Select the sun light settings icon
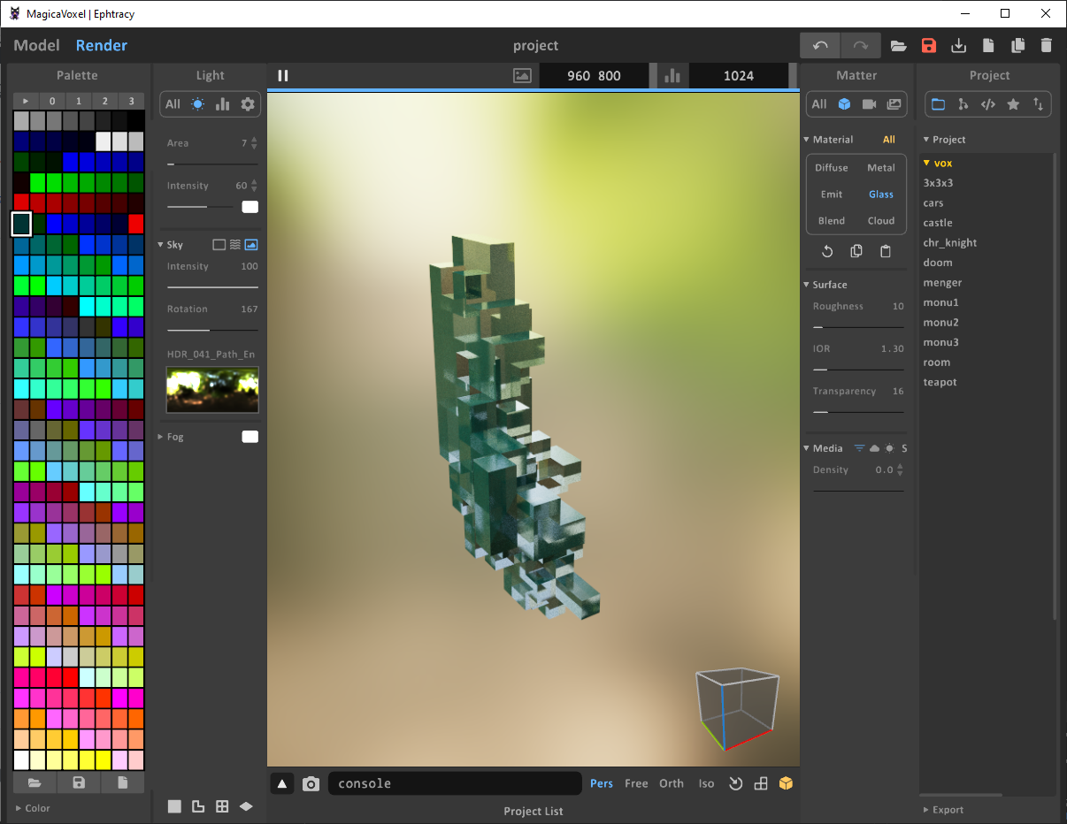Screen dimensions: 1067x824 (197, 104)
